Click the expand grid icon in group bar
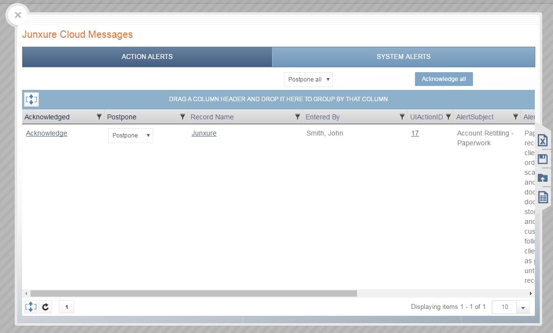The width and height of the screenshot is (553, 333). (31, 100)
